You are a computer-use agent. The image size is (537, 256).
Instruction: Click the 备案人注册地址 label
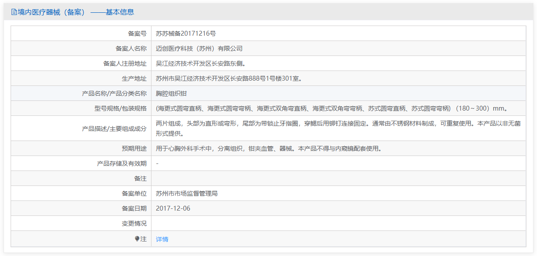[x=125, y=63]
